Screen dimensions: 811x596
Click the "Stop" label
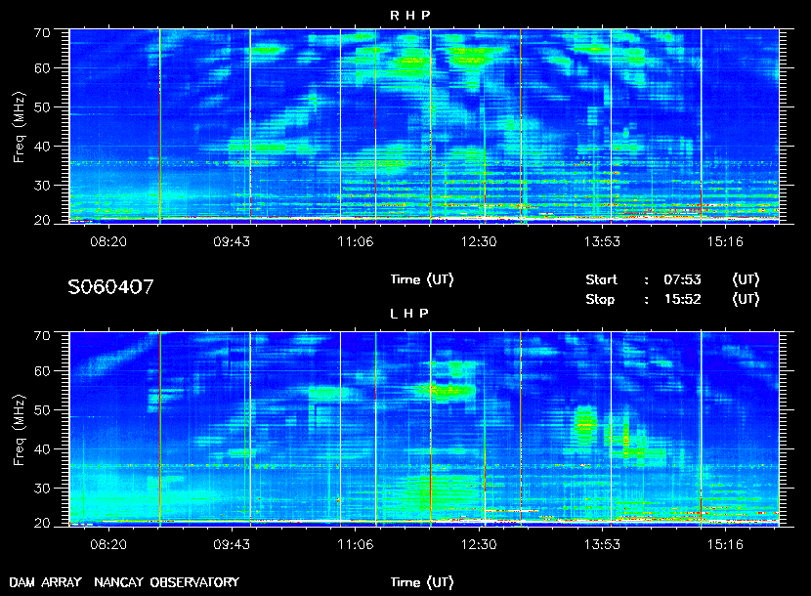[x=600, y=300]
